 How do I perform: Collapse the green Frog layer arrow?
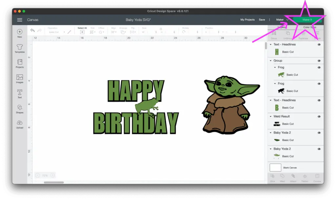275,67
